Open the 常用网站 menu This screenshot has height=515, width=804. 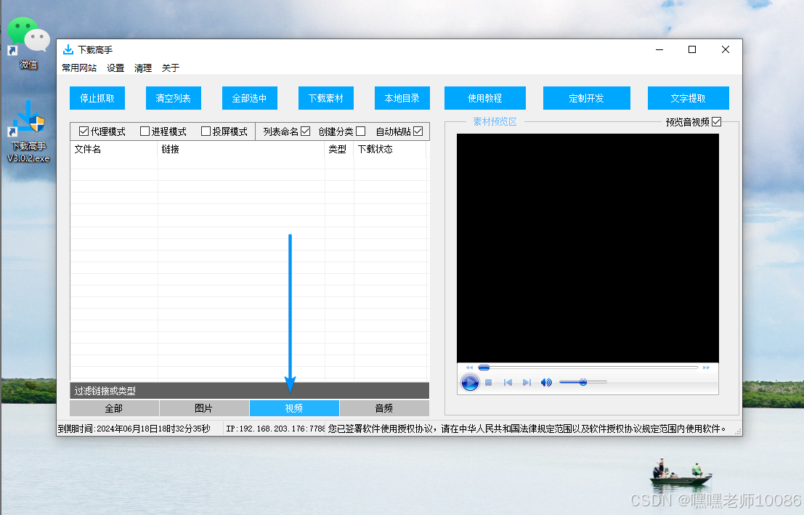(x=78, y=68)
